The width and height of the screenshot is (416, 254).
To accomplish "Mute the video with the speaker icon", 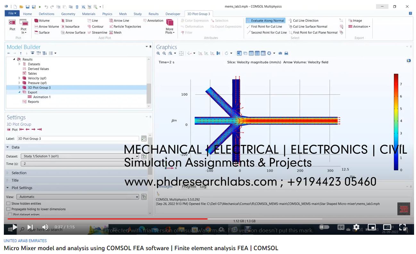I will coord(45,227).
